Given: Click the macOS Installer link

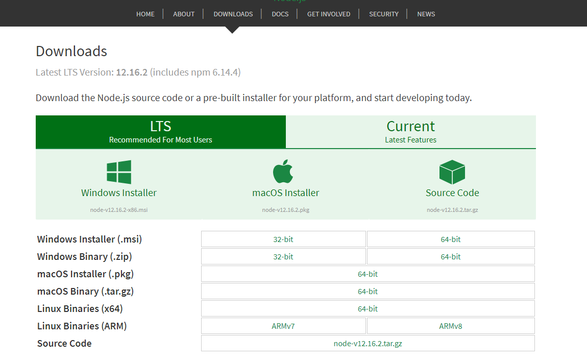Looking at the screenshot, I should 286,192.
